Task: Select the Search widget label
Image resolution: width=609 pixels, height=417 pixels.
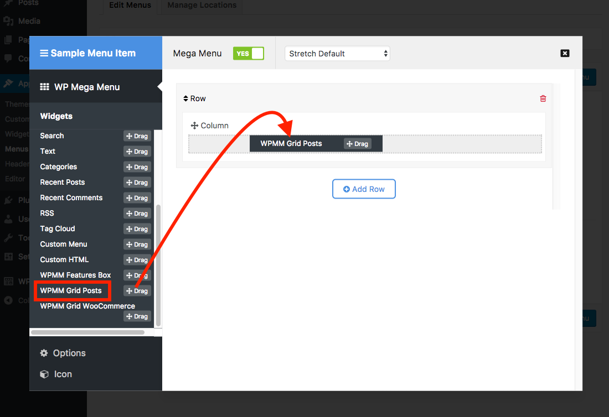Action: click(x=52, y=135)
